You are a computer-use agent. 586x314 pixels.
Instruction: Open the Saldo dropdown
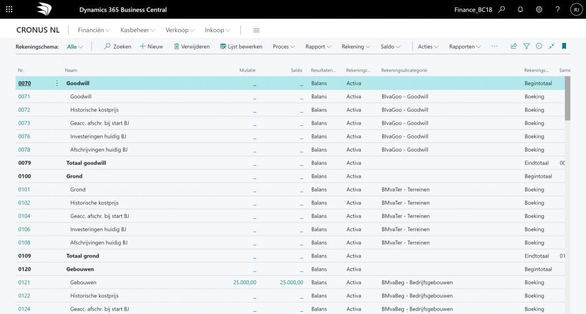[390, 47]
